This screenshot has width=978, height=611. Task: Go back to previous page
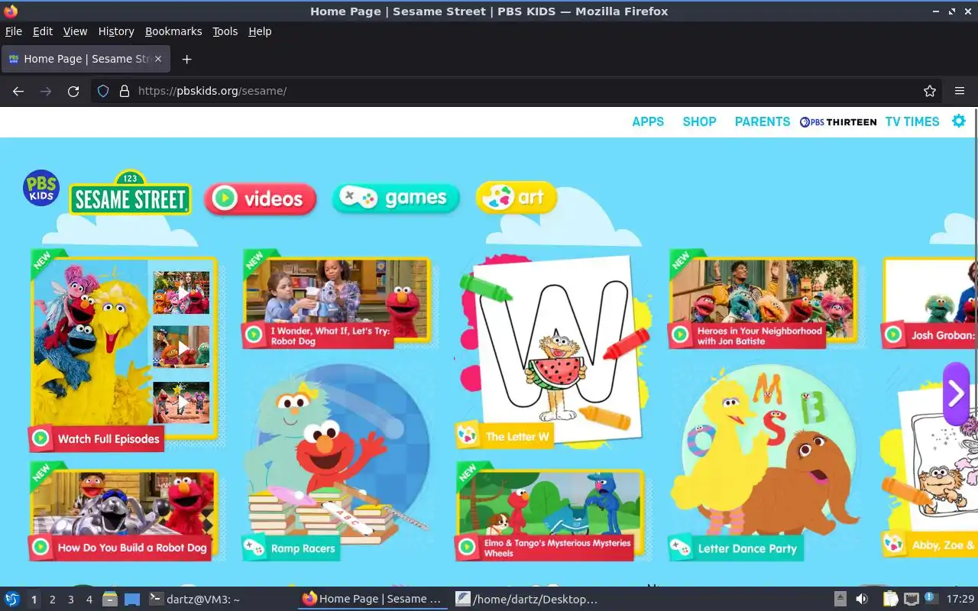pos(18,91)
